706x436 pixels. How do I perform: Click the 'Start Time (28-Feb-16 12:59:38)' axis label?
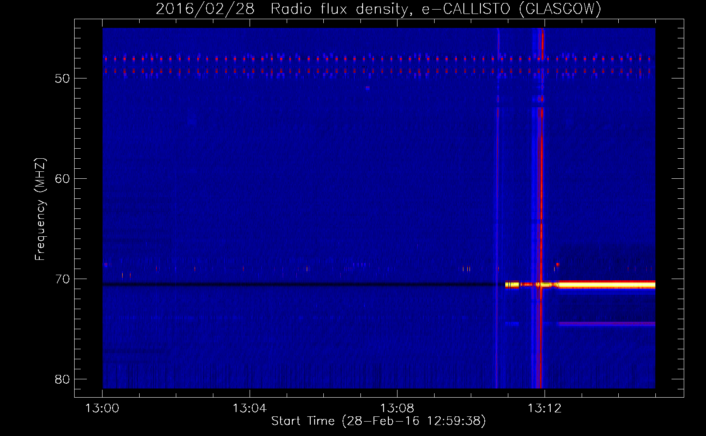pyautogui.click(x=378, y=421)
